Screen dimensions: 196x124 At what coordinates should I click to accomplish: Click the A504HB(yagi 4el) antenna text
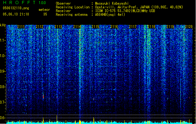tap(110, 15)
